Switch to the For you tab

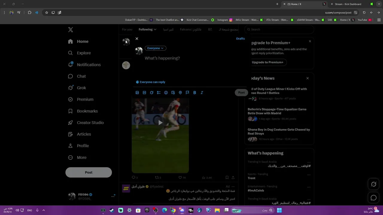127,29
